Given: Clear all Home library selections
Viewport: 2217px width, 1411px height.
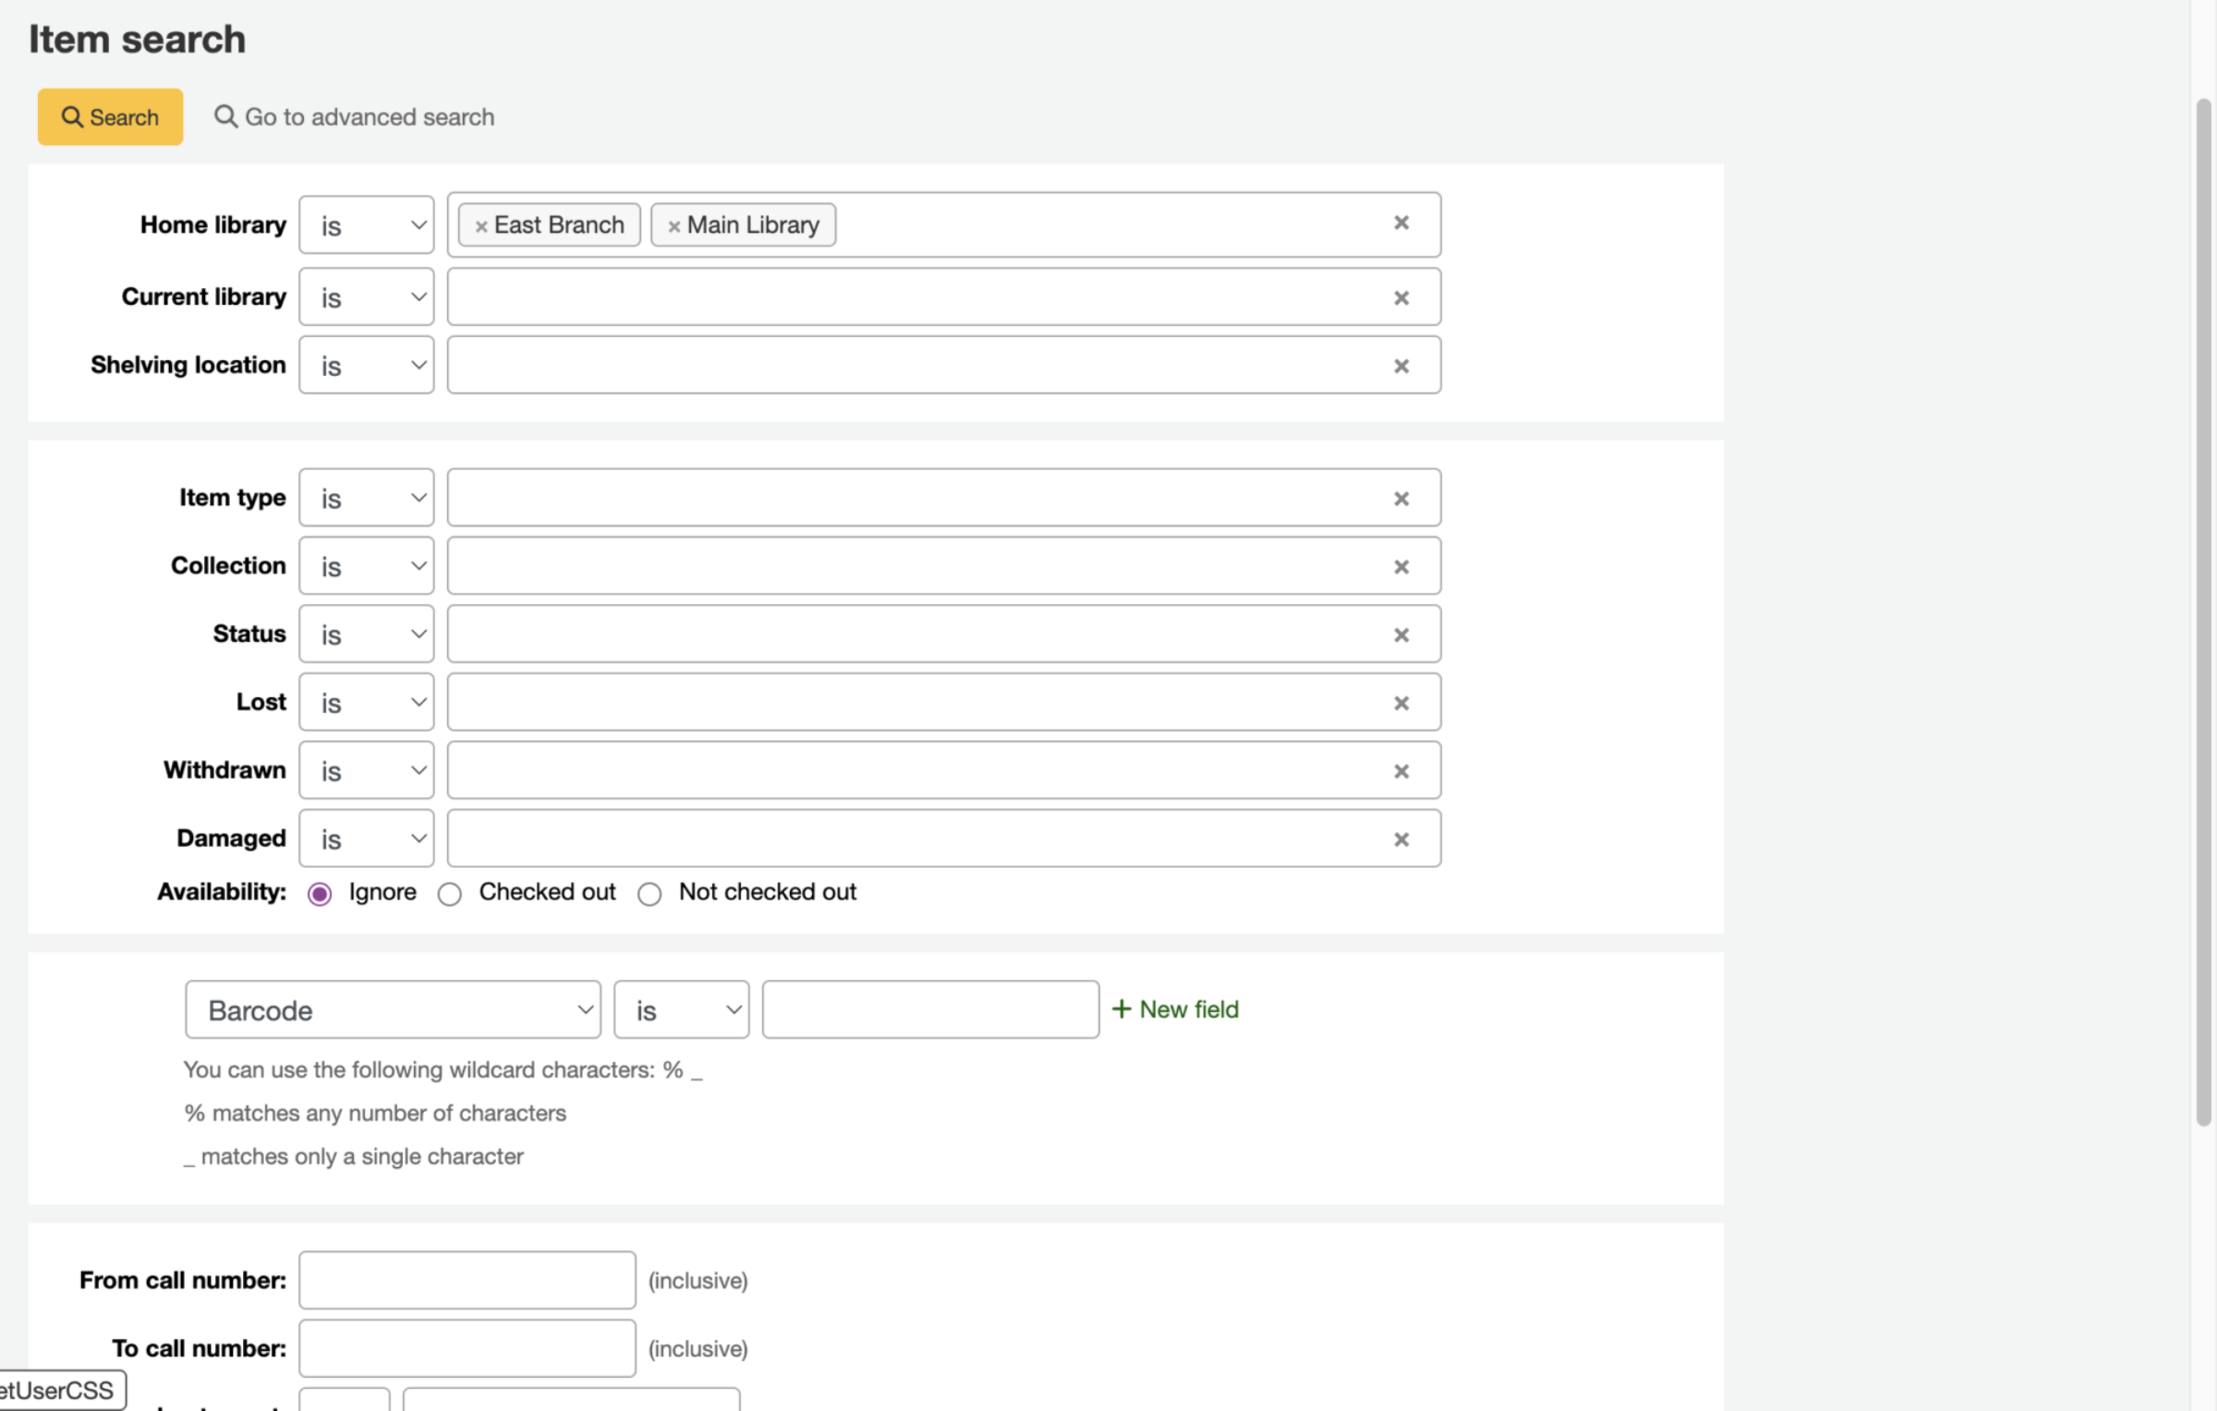Looking at the screenshot, I should [x=1400, y=223].
